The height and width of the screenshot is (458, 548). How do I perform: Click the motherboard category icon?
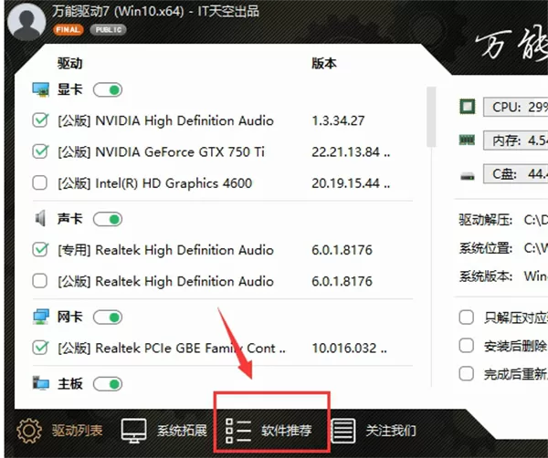(40, 383)
